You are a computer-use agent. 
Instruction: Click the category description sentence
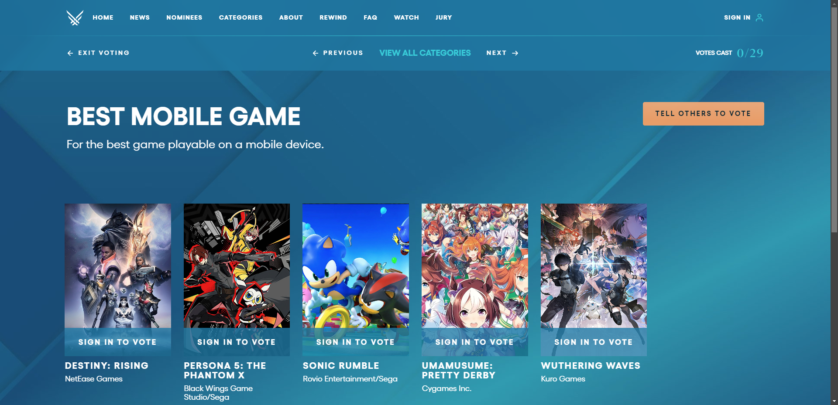(195, 144)
